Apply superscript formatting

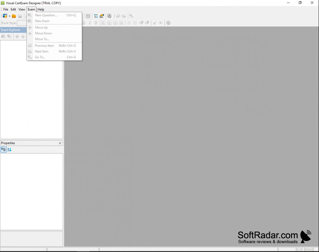point(155,23)
